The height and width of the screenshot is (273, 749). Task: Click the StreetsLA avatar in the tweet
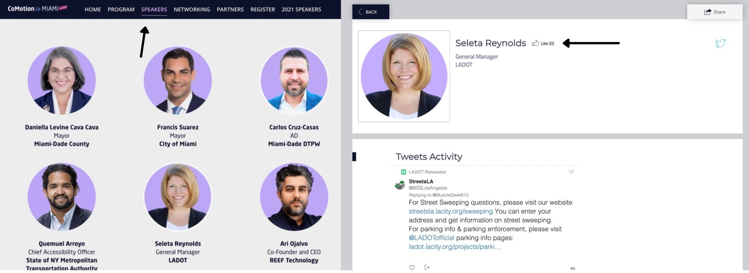(400, 185)
